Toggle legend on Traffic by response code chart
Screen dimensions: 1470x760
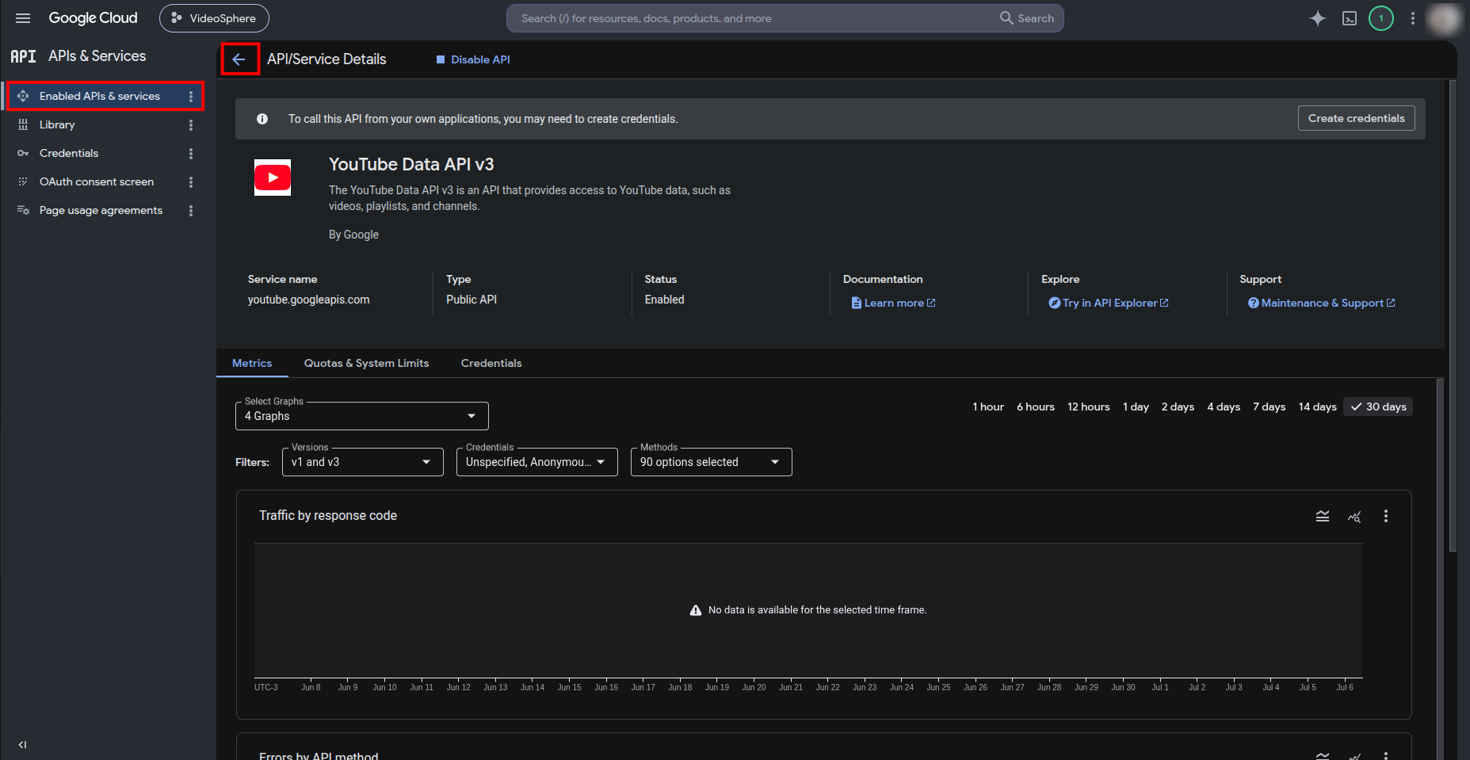1323,516
